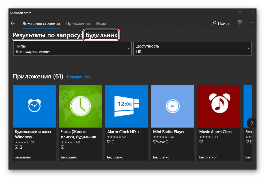Open the Alarm Clock HD + app icon
Viewport: 265px width, 178px height.
(127, 106)
